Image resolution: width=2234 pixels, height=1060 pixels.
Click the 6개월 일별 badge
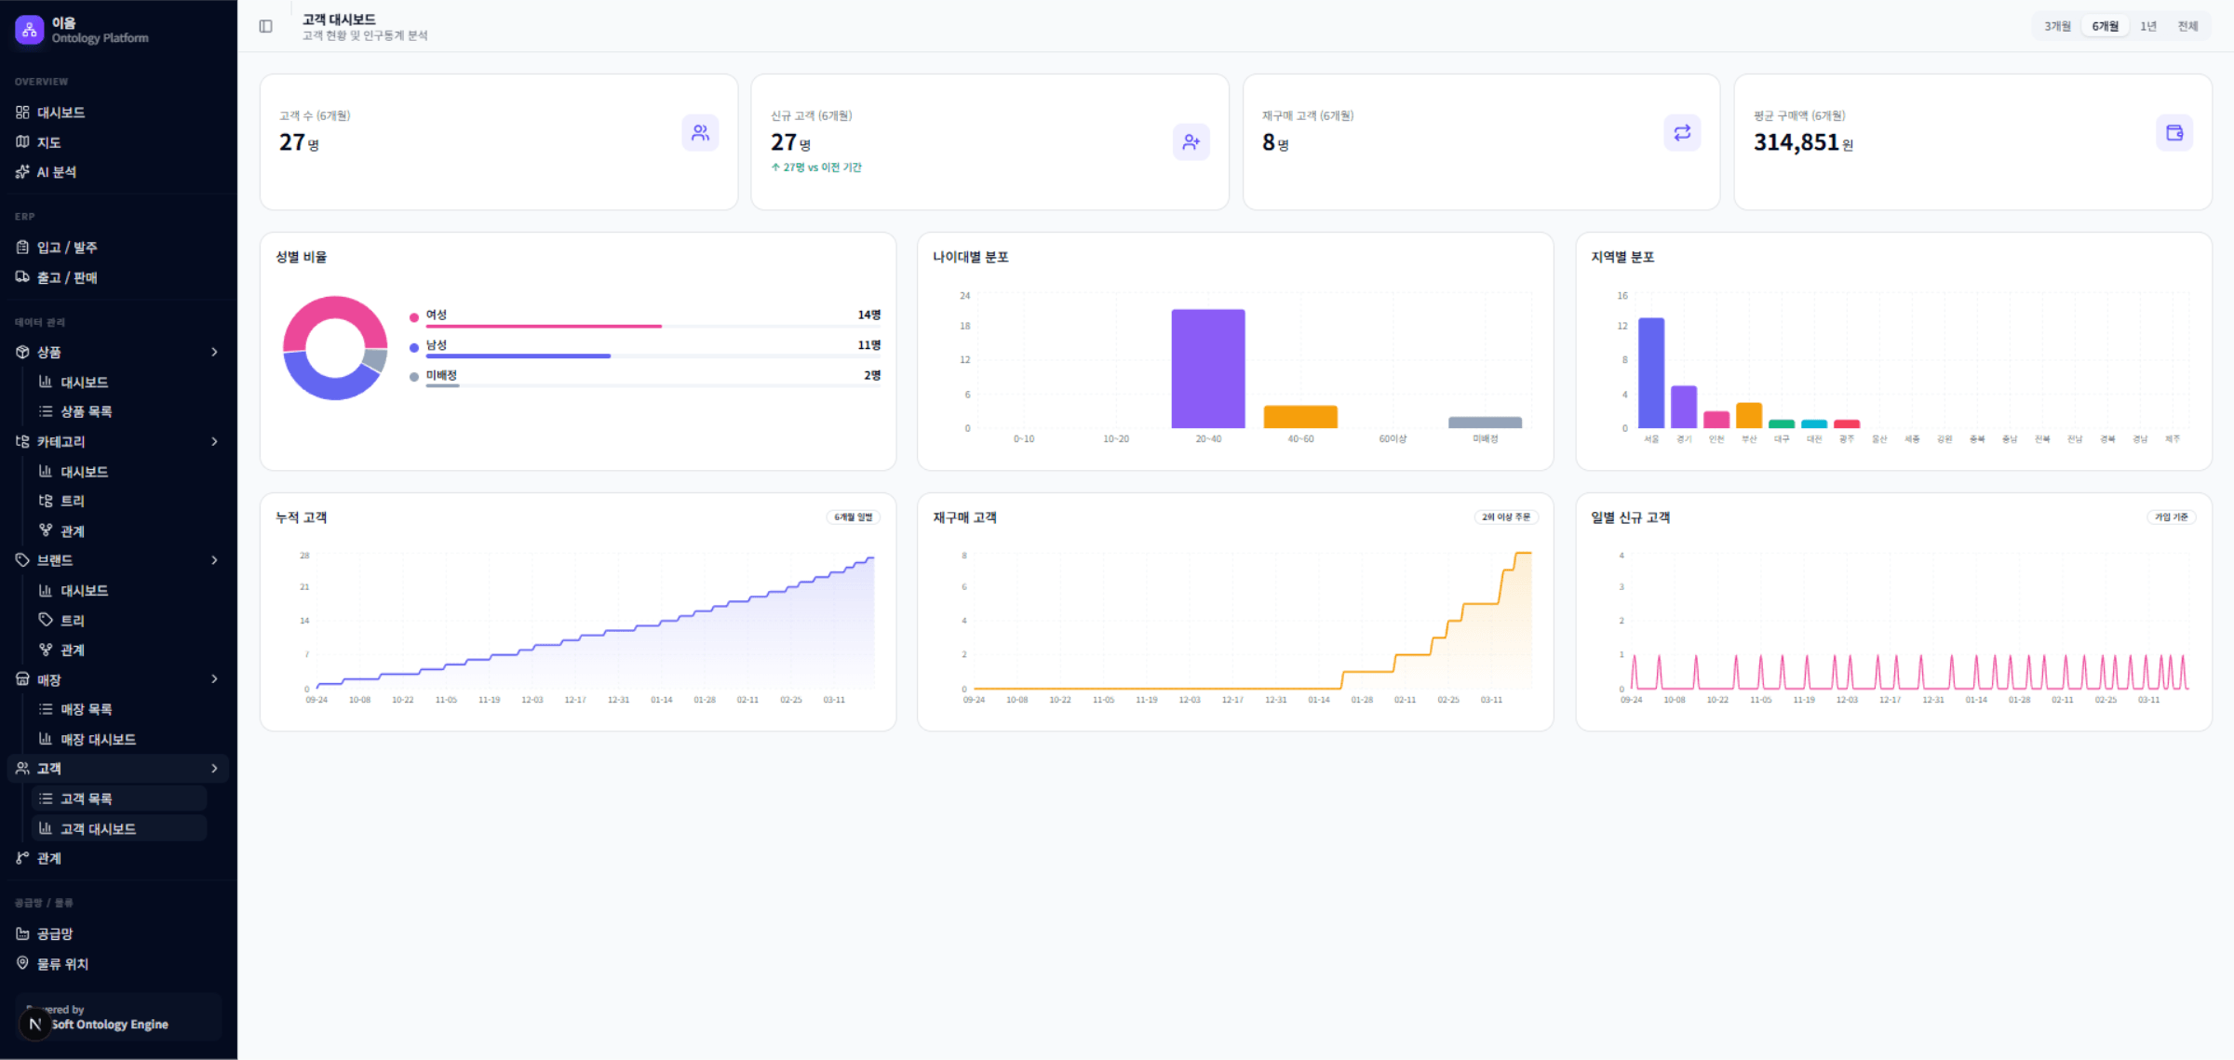point(853,517)
